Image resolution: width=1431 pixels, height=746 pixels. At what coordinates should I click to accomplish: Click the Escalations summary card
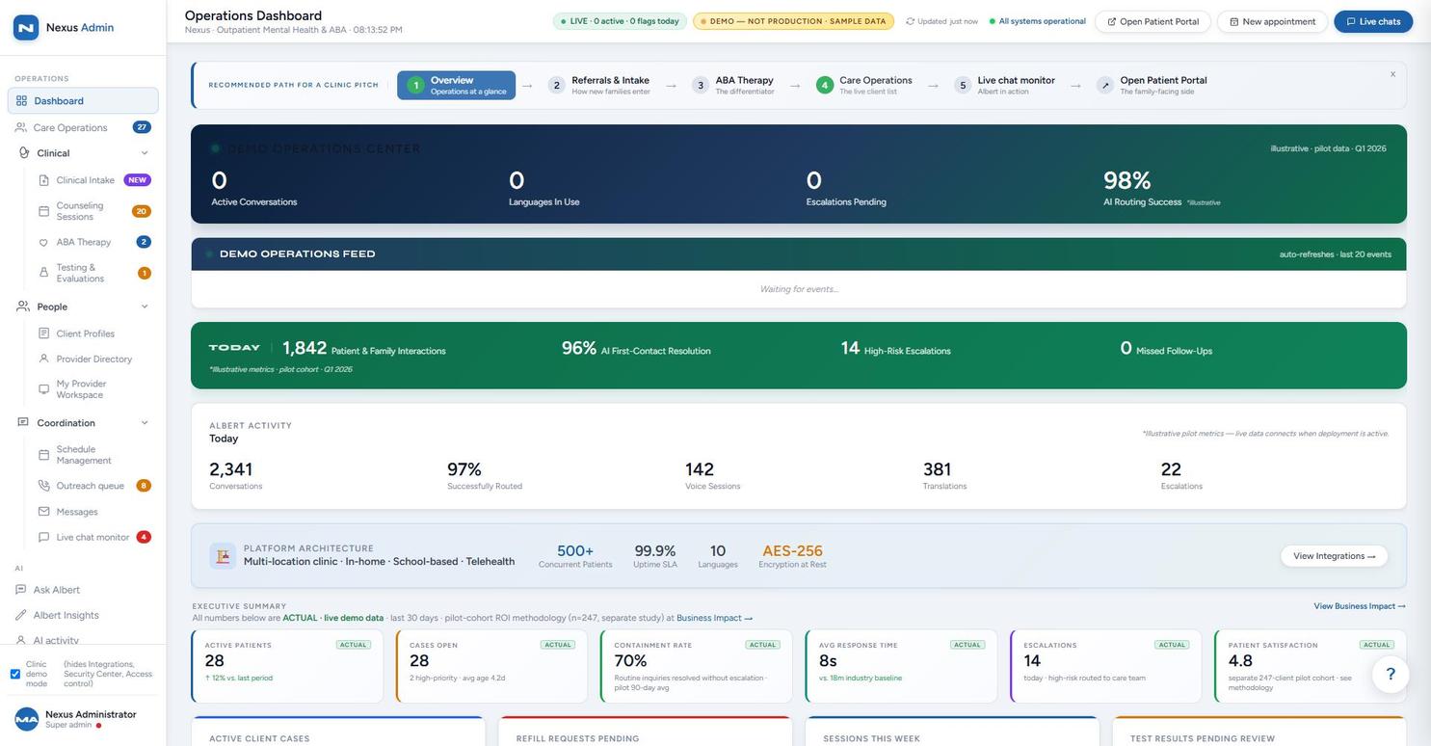coord(1106,666)
